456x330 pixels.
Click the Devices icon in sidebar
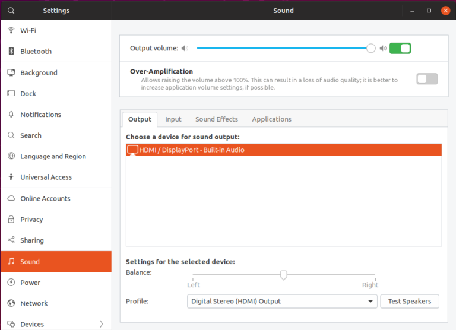[11, 324]
